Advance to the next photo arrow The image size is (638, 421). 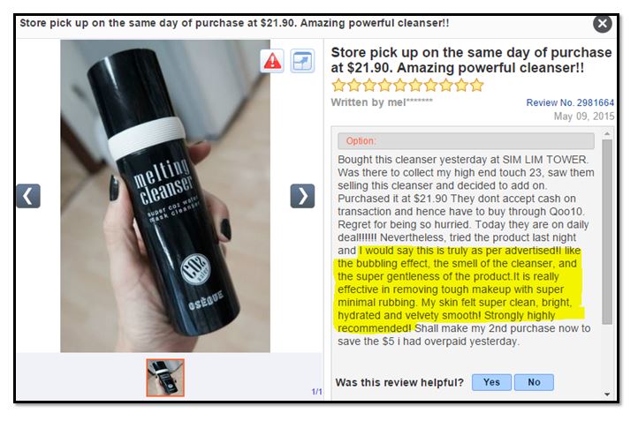[302, 196]
